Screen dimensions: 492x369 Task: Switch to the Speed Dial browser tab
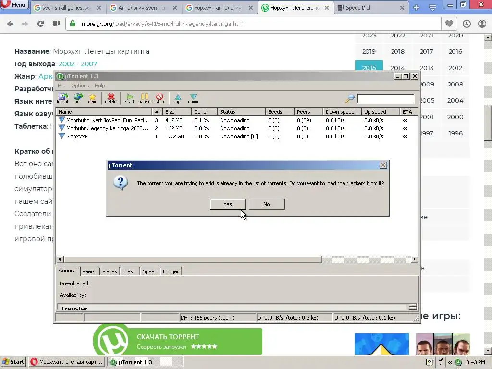point(371,8)
